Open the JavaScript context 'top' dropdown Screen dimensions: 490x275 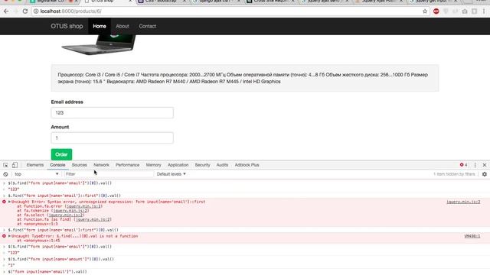(x=36, y=174)
